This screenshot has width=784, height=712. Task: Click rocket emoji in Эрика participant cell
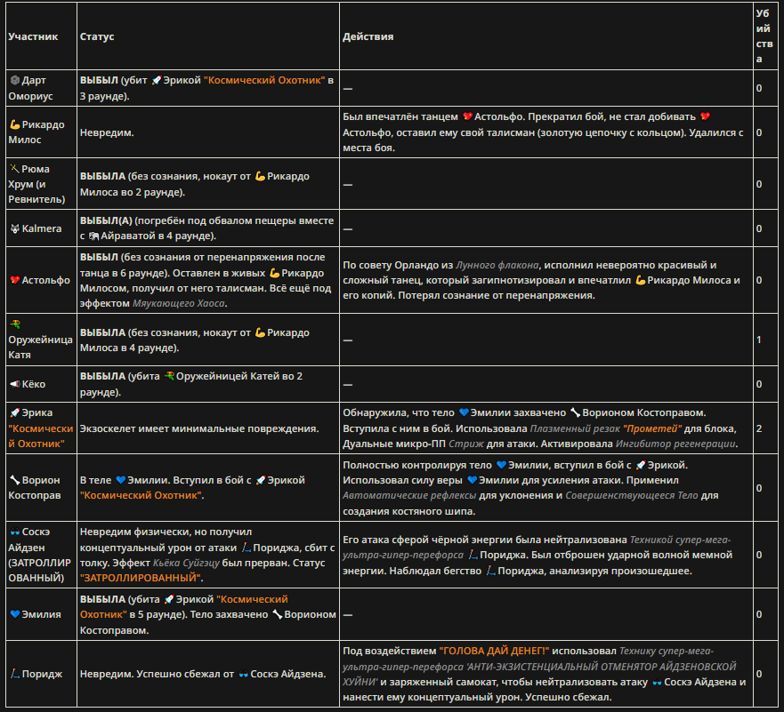click(x=14, y=413)
